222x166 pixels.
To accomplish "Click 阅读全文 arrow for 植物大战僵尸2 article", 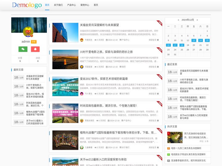I will (x=154, y=147).
